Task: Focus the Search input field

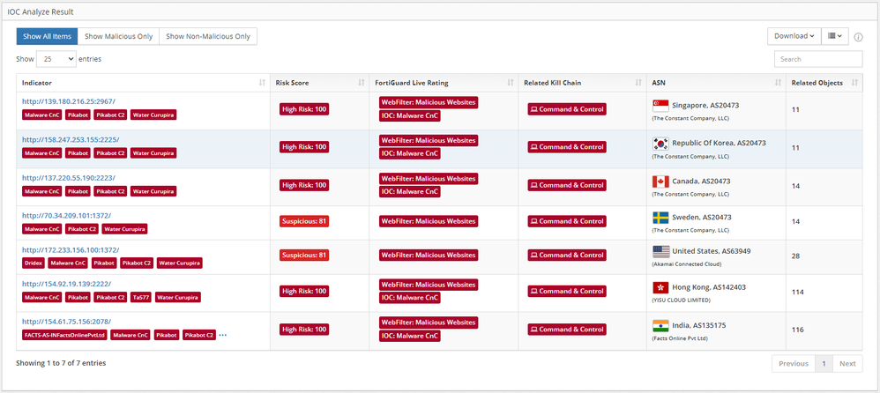Action: pos(818,59)
